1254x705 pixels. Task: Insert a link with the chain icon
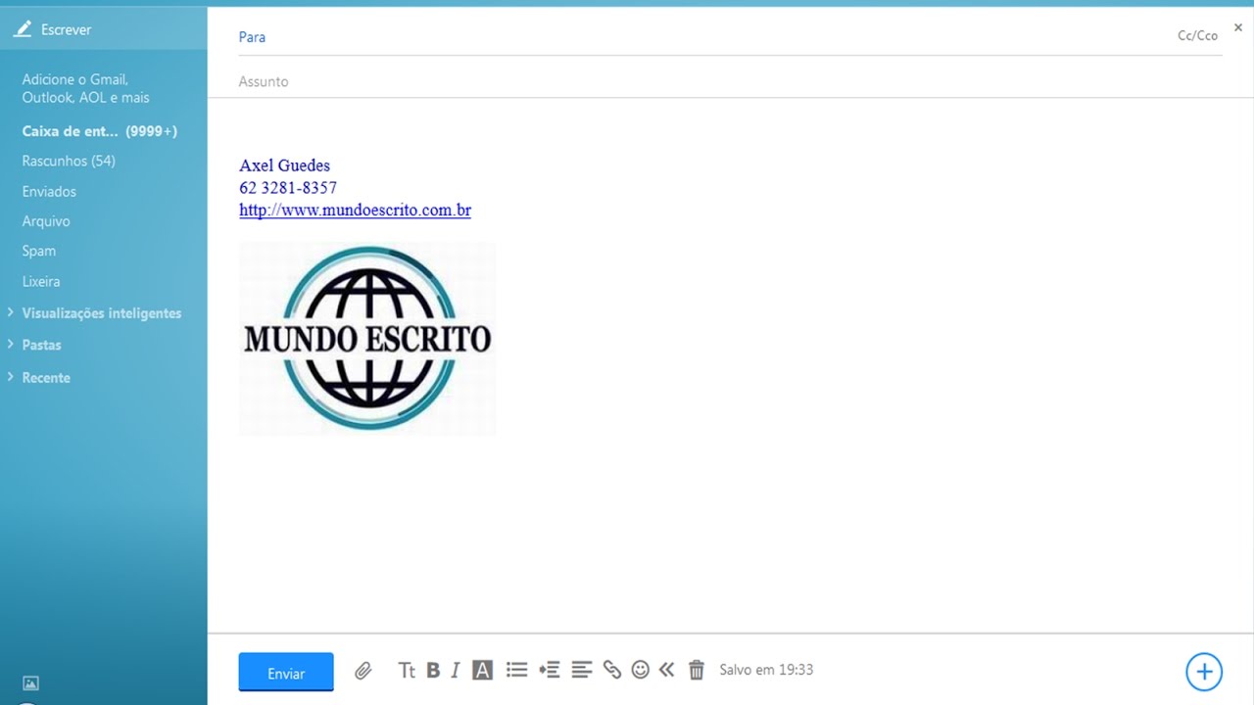click(x=612, y=670)
